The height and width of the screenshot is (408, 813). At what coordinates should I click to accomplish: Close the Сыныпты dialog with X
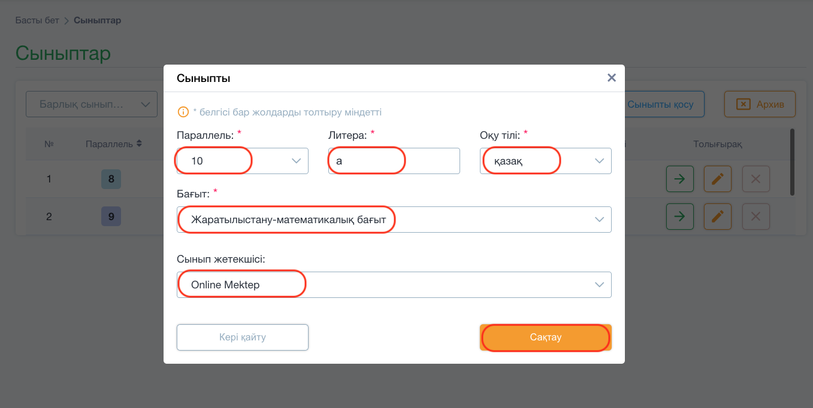pyautogui.click(x=612, y=78)
